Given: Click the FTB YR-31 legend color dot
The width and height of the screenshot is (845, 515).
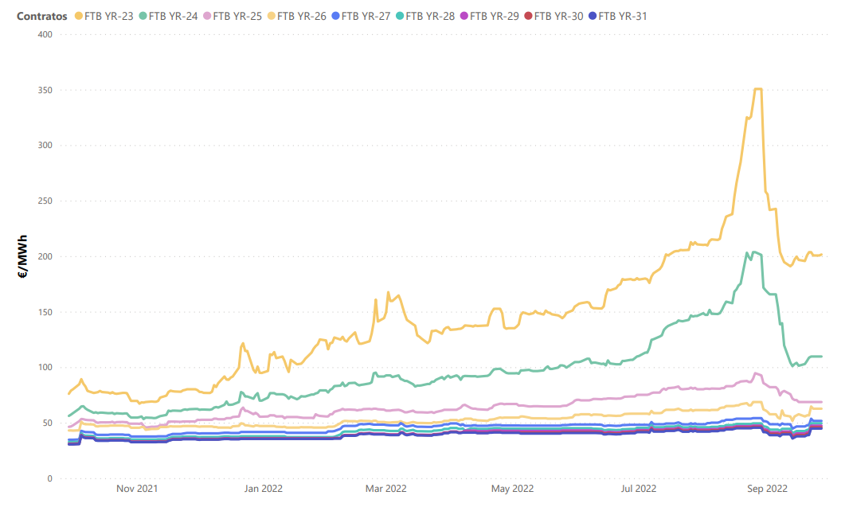Looking at the screenshot, I should (593, 16).
